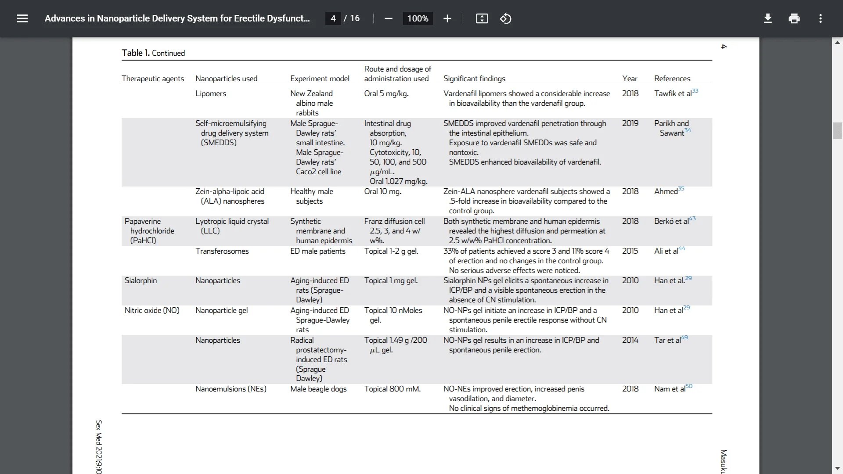Click the 'Year' column header
This screenshot has width=843, height=474.
(x=630, y=79)
